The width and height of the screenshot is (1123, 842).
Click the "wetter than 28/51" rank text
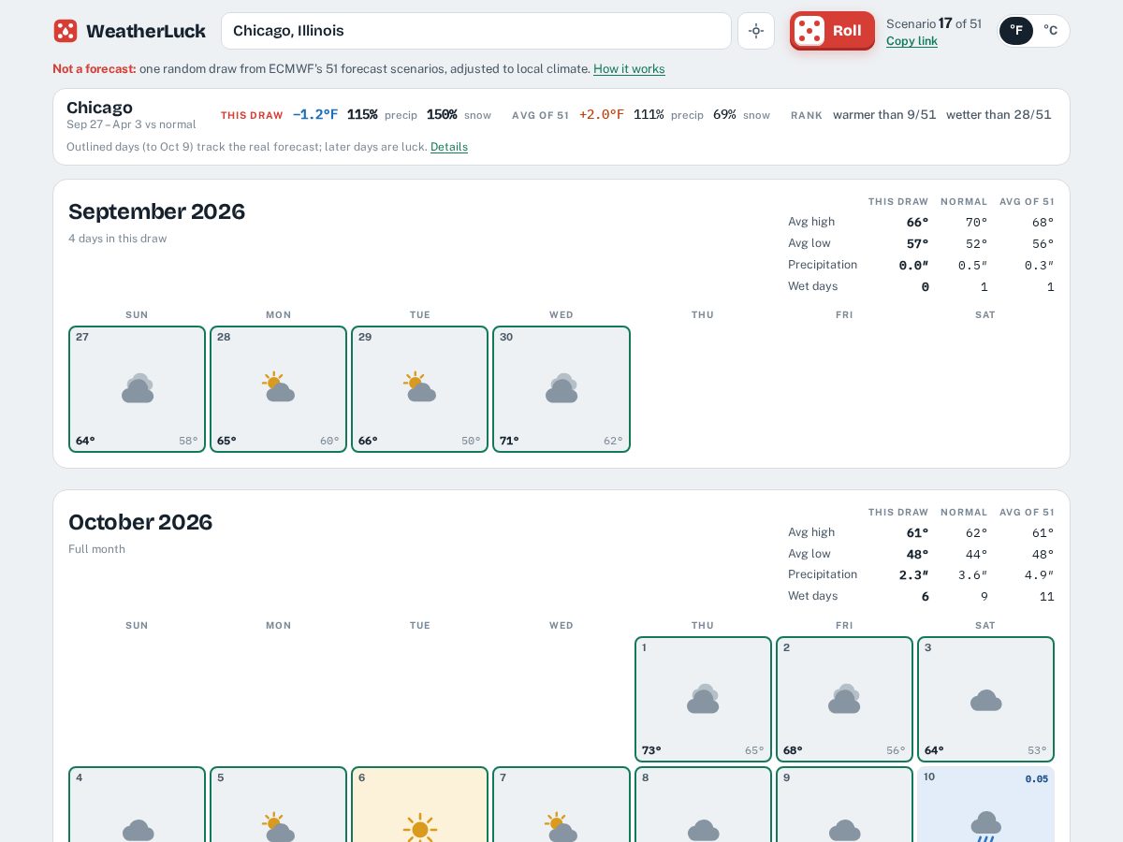pyautogui.click(x=999, y=115)
